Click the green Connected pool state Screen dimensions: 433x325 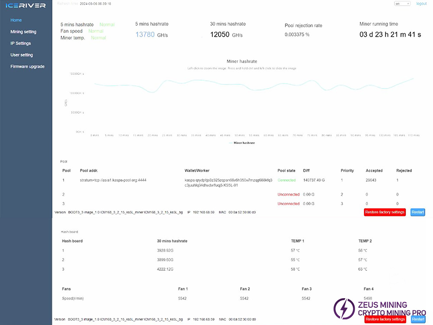(x=286, y=180)
